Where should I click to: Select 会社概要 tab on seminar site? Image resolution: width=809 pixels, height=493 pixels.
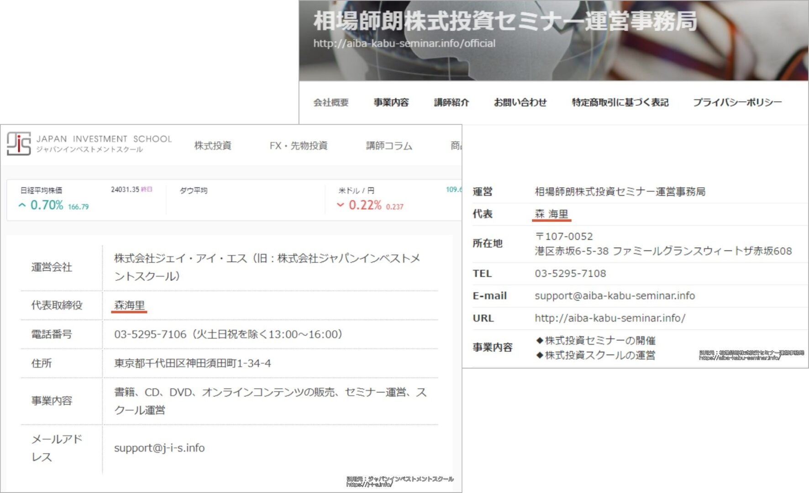pos(331,102)
